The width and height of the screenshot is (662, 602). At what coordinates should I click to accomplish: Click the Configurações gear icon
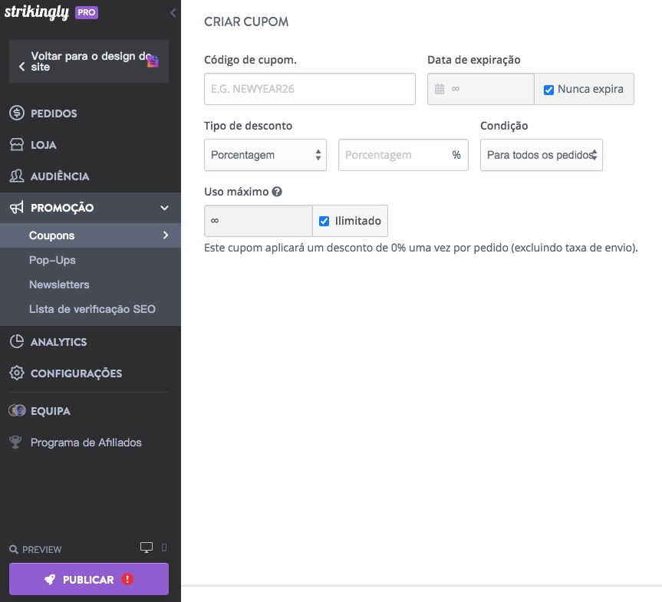tap(17, 373)
